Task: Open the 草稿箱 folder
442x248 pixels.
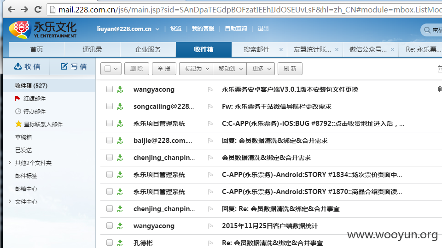Action: click(23, 137)
